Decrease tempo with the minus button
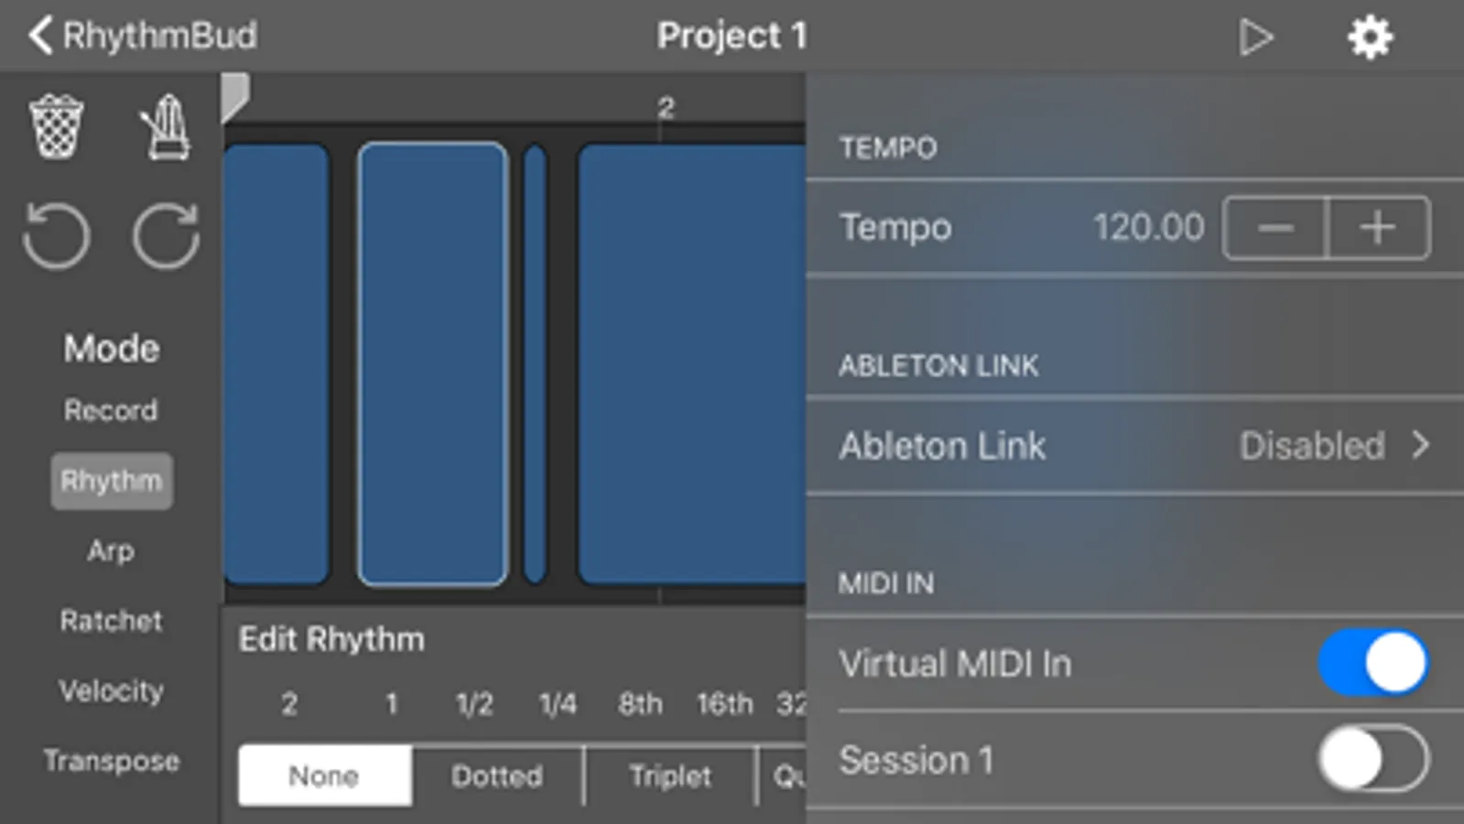The height and width of the screenshot is (824, 1464). [x=1274, y=227]
